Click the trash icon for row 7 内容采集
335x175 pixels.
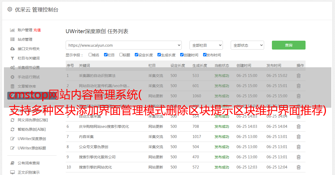point(299,137)
